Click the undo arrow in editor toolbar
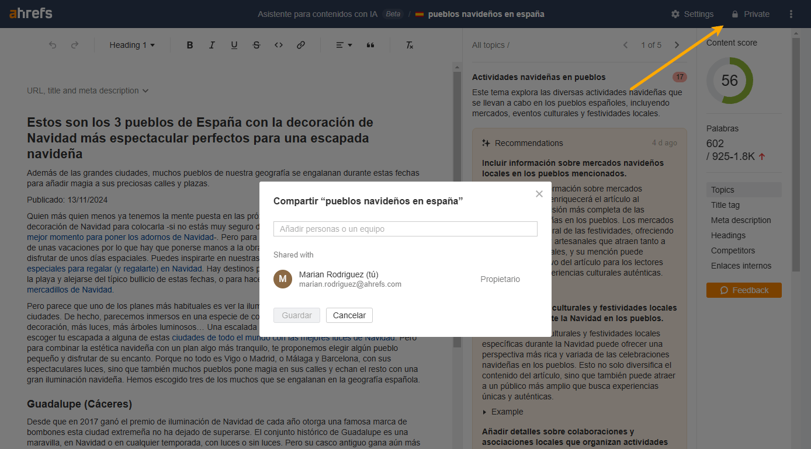Image resolution: width=811 pixels, height=449 pixels. pyautogui.click(x=53, y=45)
